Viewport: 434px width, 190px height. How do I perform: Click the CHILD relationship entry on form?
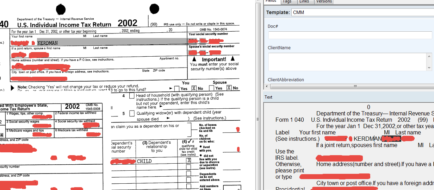144,161
